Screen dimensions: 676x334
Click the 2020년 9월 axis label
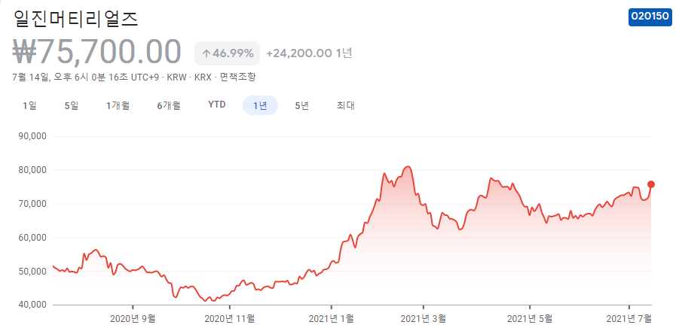point(133,319)
